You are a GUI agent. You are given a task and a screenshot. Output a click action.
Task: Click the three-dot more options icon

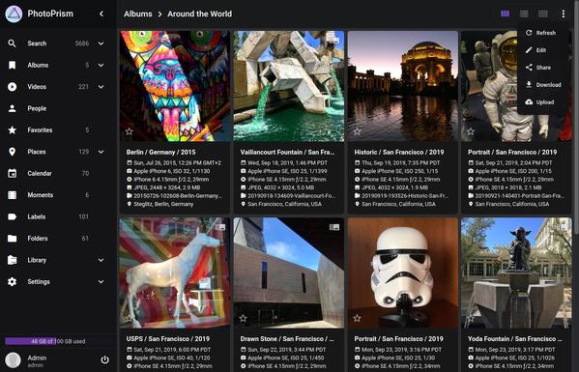pos(564,14)
